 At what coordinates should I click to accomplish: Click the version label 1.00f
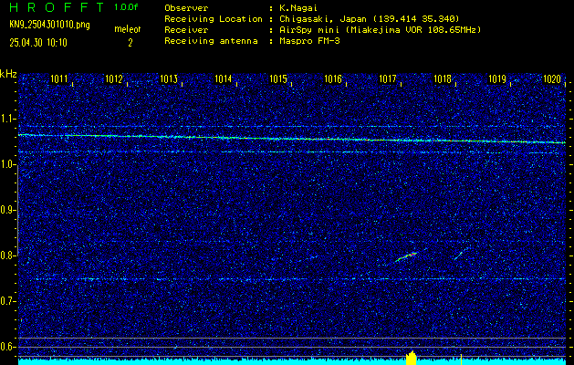126,7
